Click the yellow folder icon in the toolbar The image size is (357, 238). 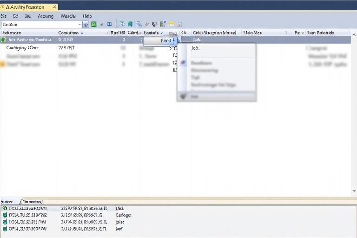[x=171, y=24]
